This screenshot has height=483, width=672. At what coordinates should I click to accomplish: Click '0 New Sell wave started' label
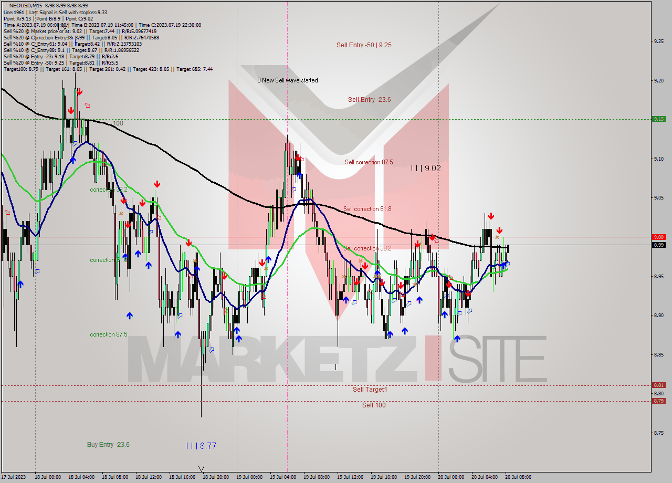point(287,80)
